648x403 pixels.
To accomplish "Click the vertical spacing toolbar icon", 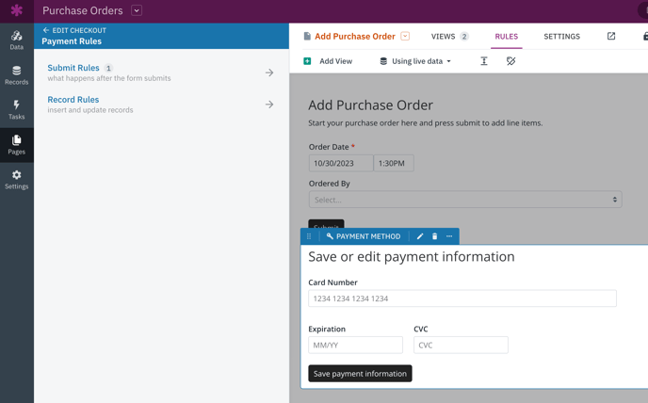I will [x=484, y=61].
